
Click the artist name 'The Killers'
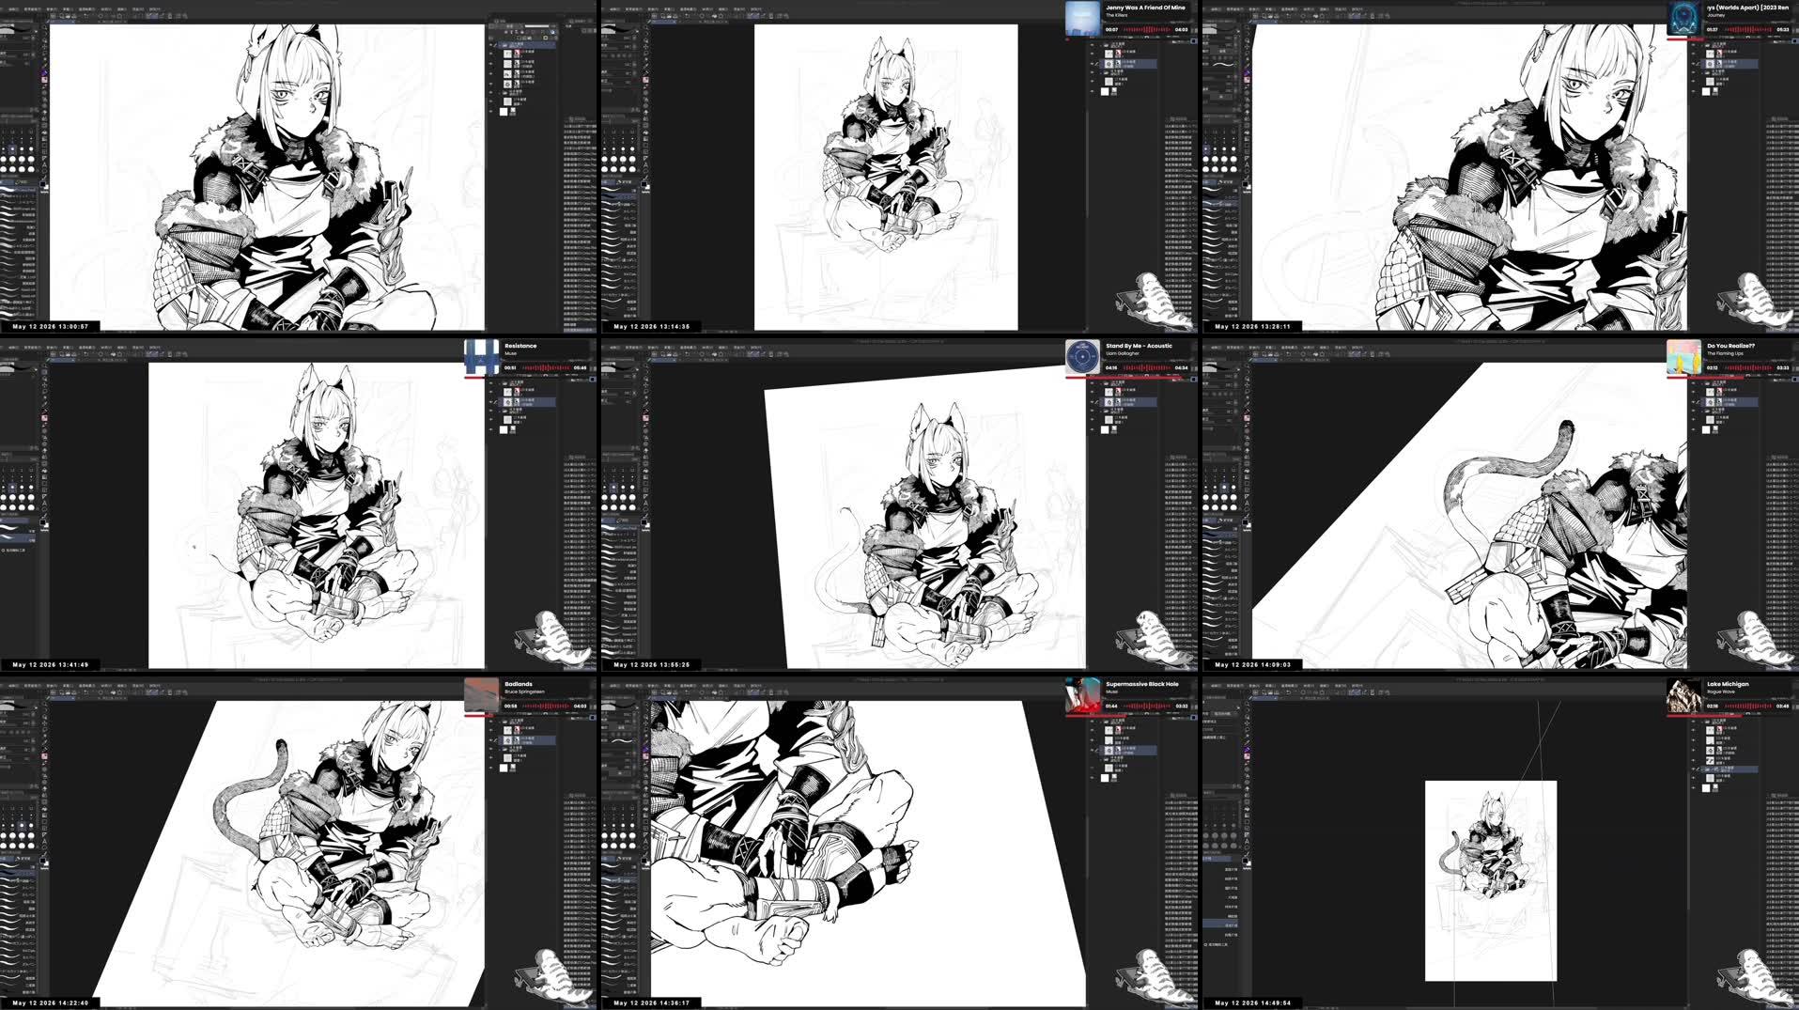(1116, 15)
